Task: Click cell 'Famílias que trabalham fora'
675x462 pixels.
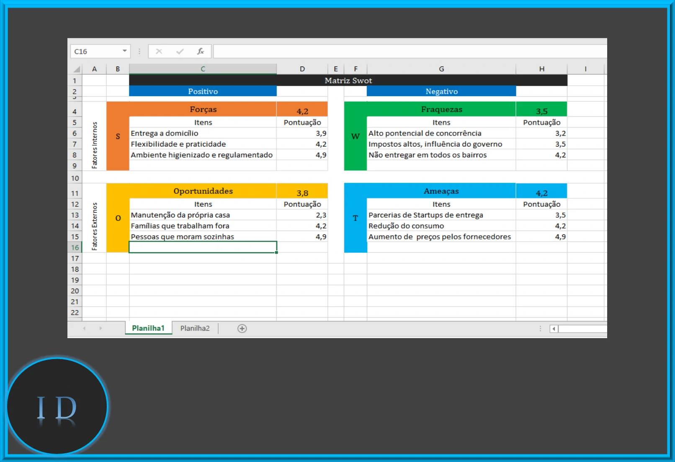Action: (203, 226)
